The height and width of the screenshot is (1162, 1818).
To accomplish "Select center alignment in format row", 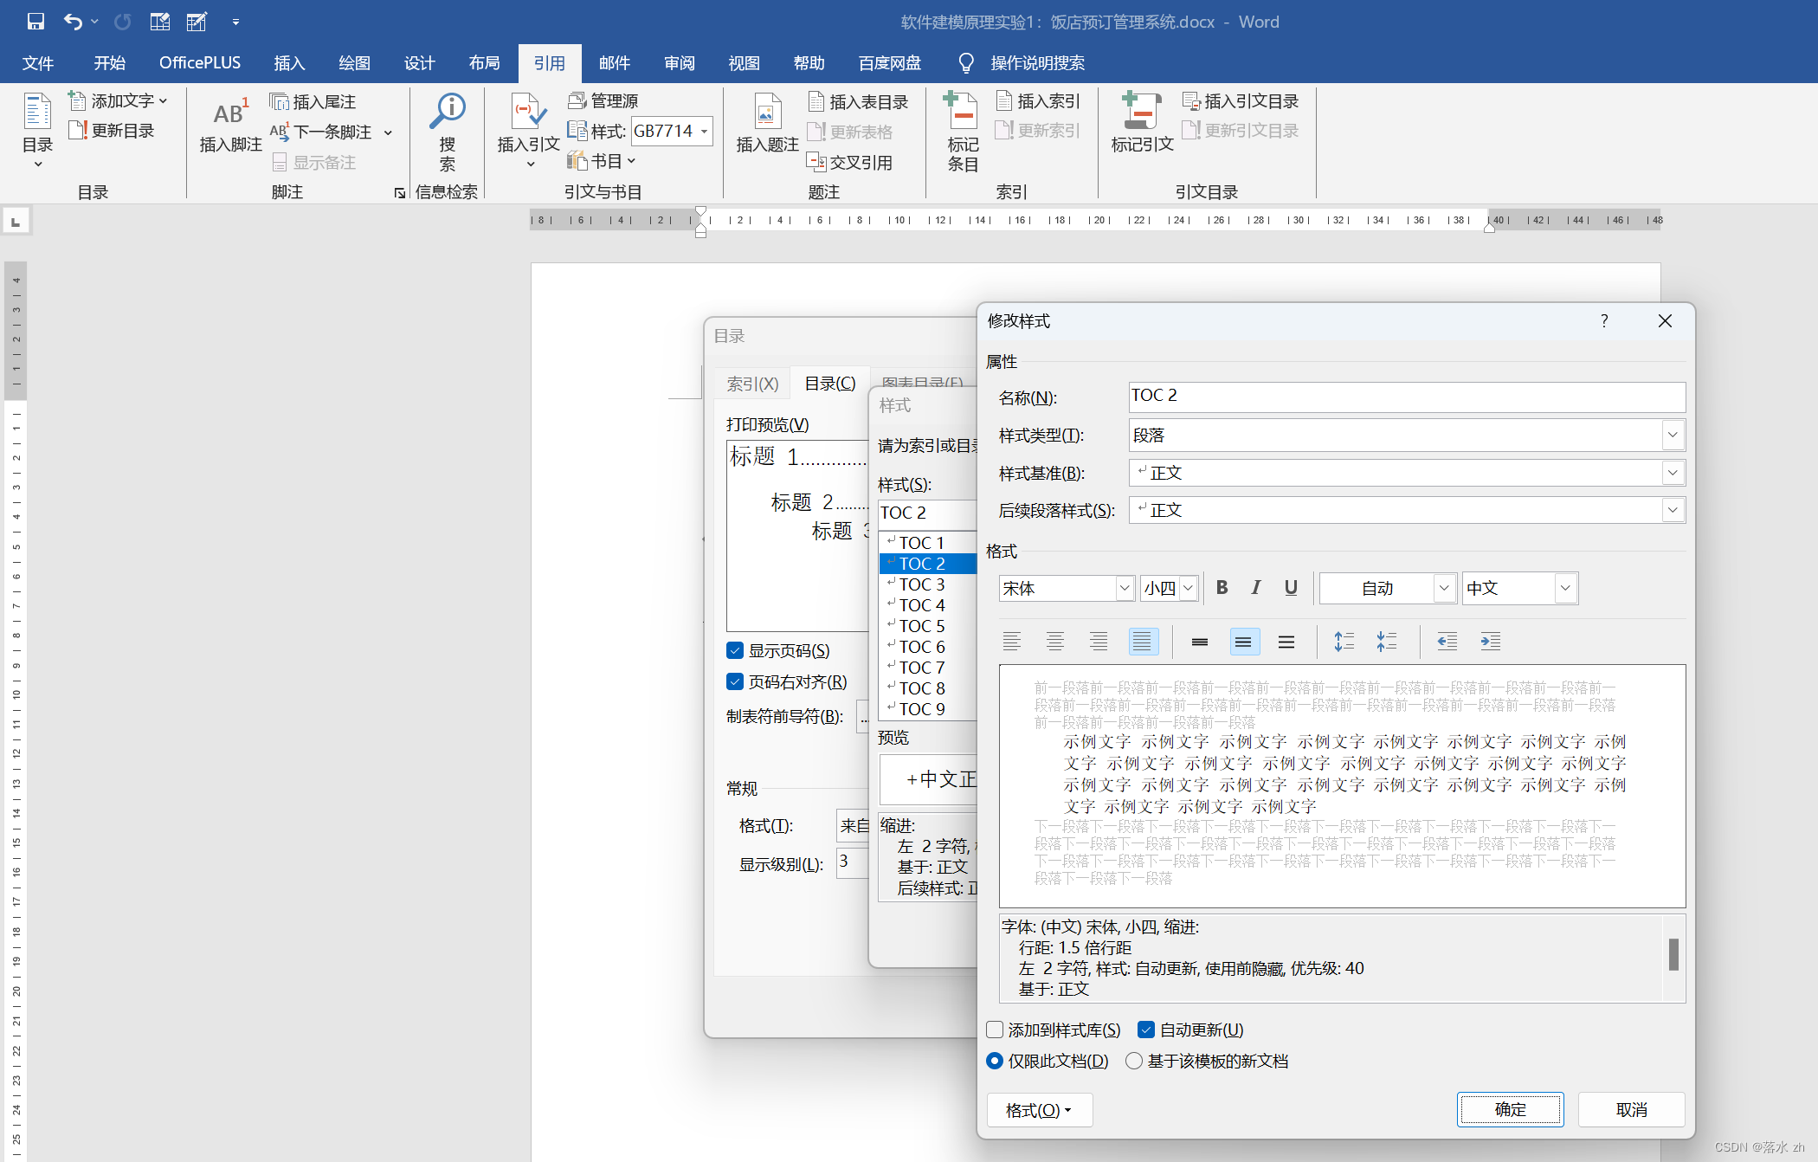I will [x=1055, y=642].
